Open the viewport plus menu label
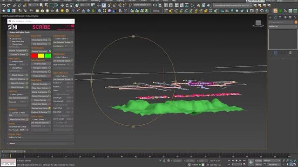298x167 pixels. tap(2, 16)
